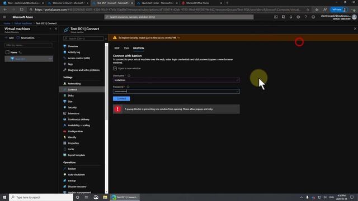Click the blue Connect button
Screen dimensions: 358x201
[121, 99]
